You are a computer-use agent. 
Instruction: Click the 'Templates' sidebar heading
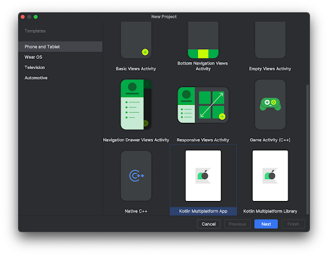coord(35,31)
